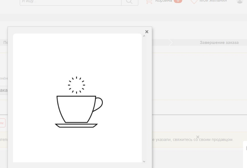The width and height of the screenshot is (247, 168).
Task: Click the cart item count badge
Action: (x=178, y=1)
